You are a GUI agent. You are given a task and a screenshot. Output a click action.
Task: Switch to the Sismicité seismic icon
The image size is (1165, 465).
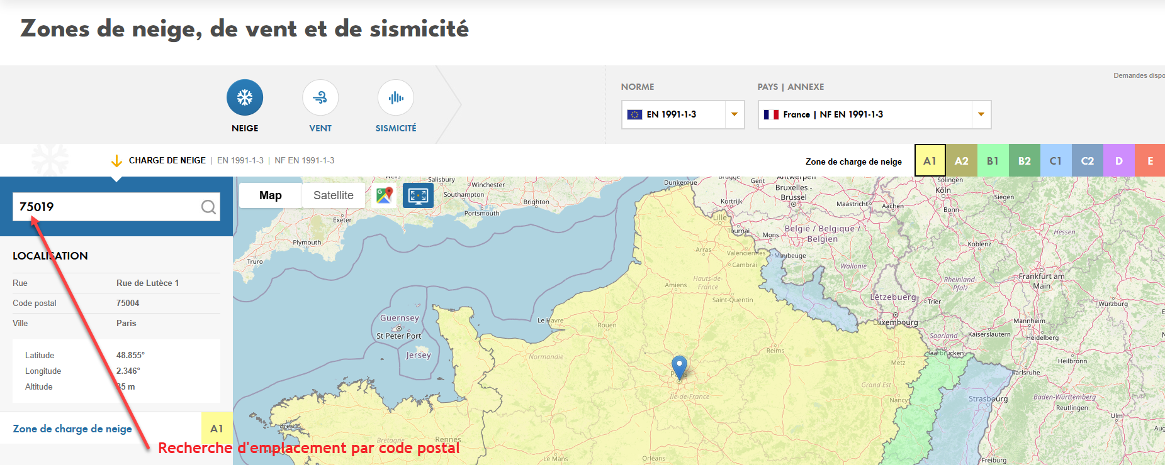[396, 97]
